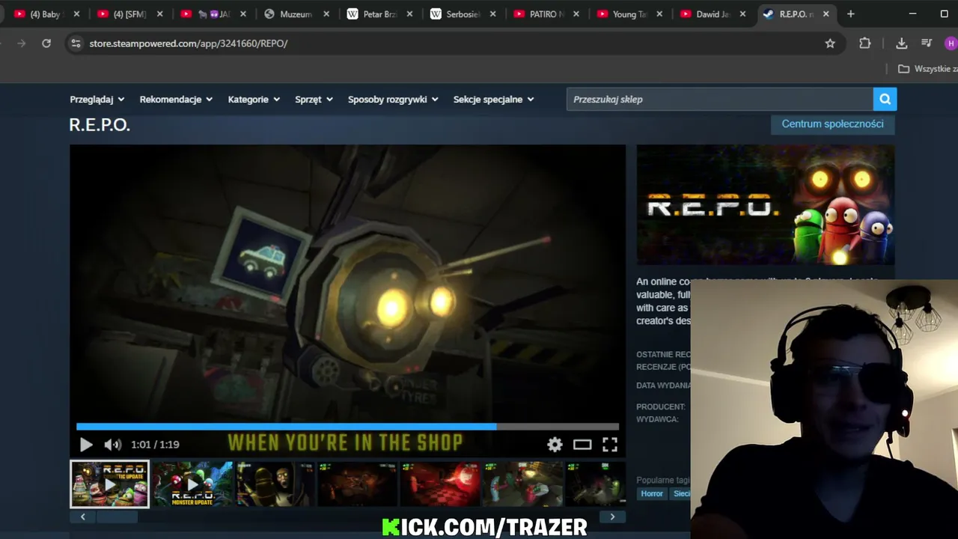Screen dimensions: 958x539
Task: Close the PATIRO tab
Action: click(576, 14)
